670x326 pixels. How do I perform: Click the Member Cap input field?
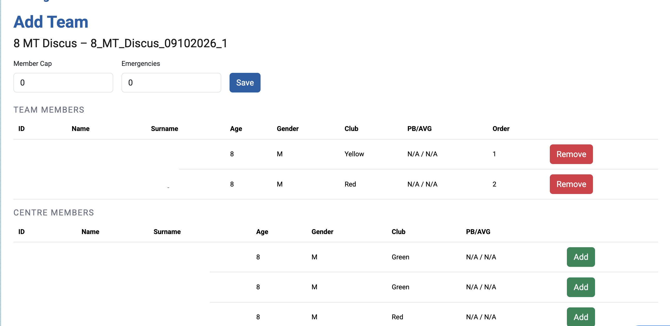point(63,83)
